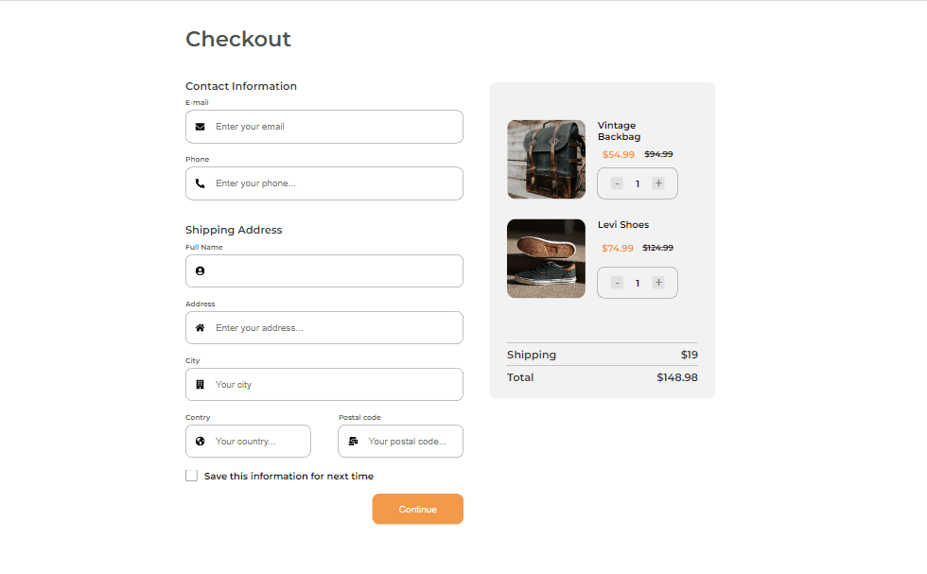Click the globe icon in the country field

click(200, 442)
